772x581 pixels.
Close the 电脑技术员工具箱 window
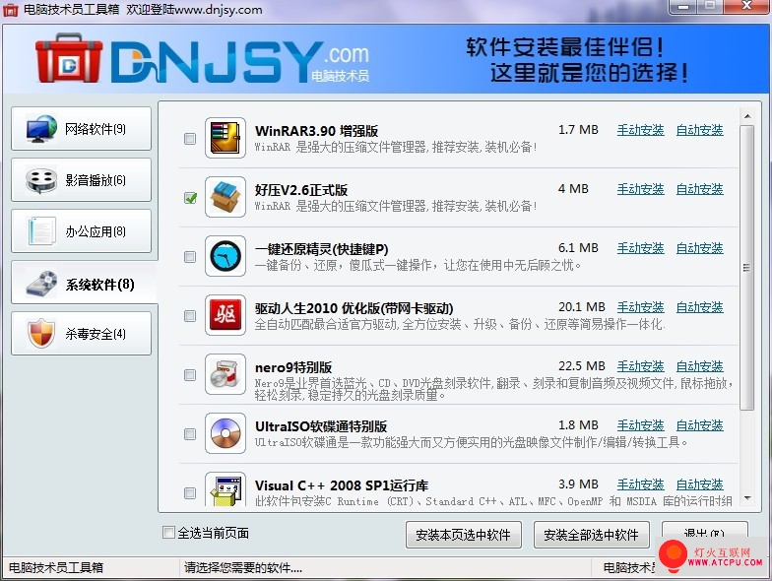[x=746, y=6]
